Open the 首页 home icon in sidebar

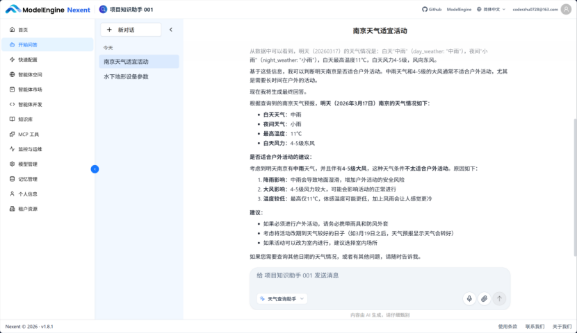(12, 30)
